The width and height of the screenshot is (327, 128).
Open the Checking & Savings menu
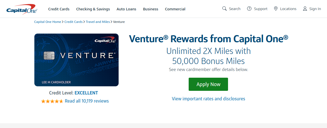tap(93, 9)
